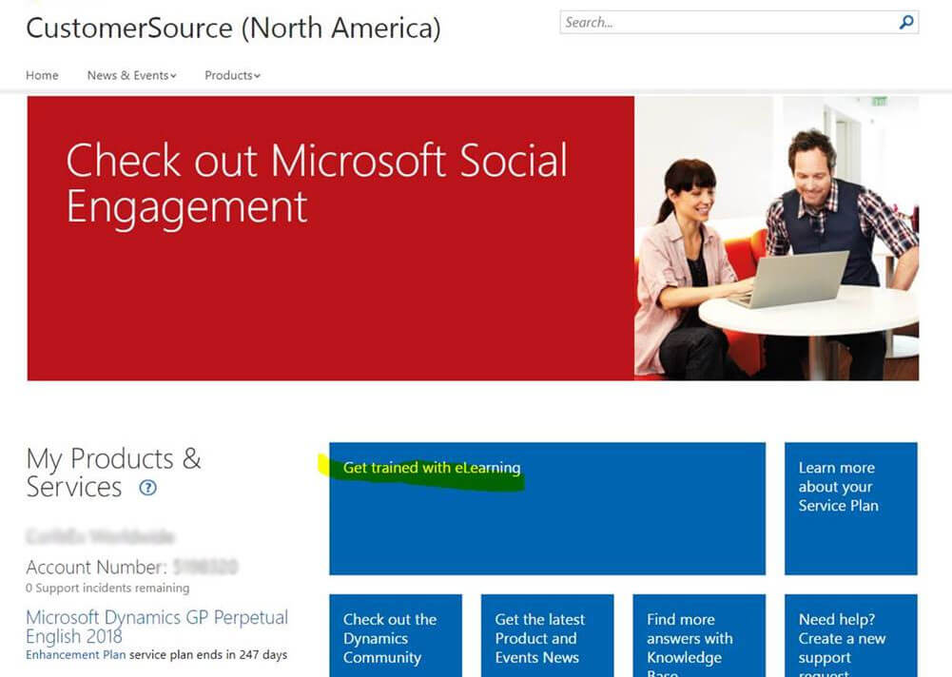Click the service plan ends in 247 days text
Image resolution: width=952 pixels, height=677 pixels.
[x=208, y=654]
